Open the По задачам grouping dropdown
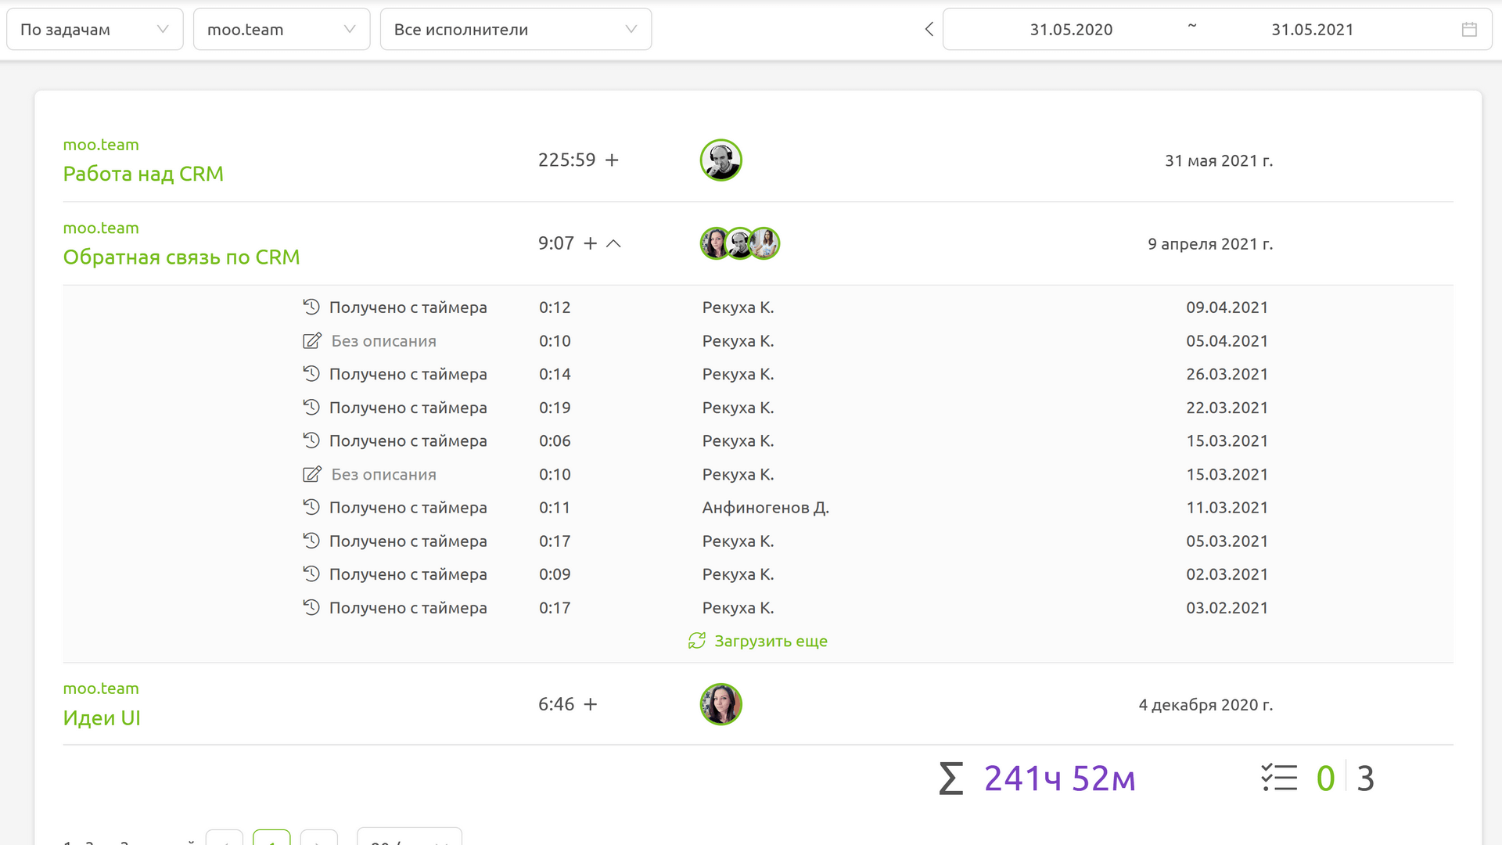The width and height of the screenshot is (1502, 845). tap(95, 30)
